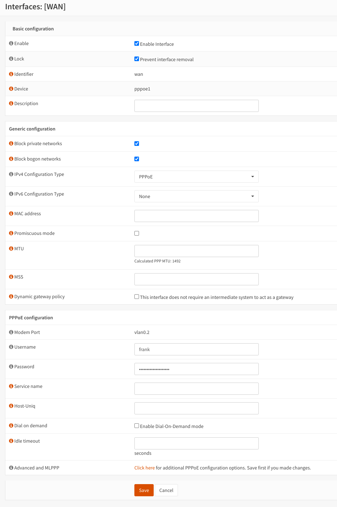
Task: Click the info icon beside Enable
Action: 11,43
